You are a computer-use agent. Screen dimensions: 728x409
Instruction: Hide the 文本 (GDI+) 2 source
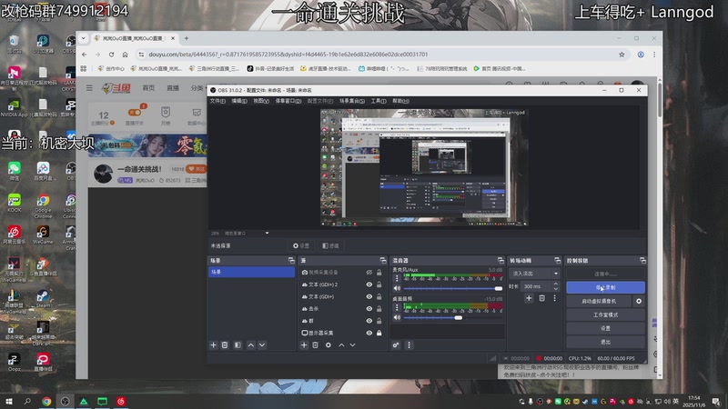(369, 284)
